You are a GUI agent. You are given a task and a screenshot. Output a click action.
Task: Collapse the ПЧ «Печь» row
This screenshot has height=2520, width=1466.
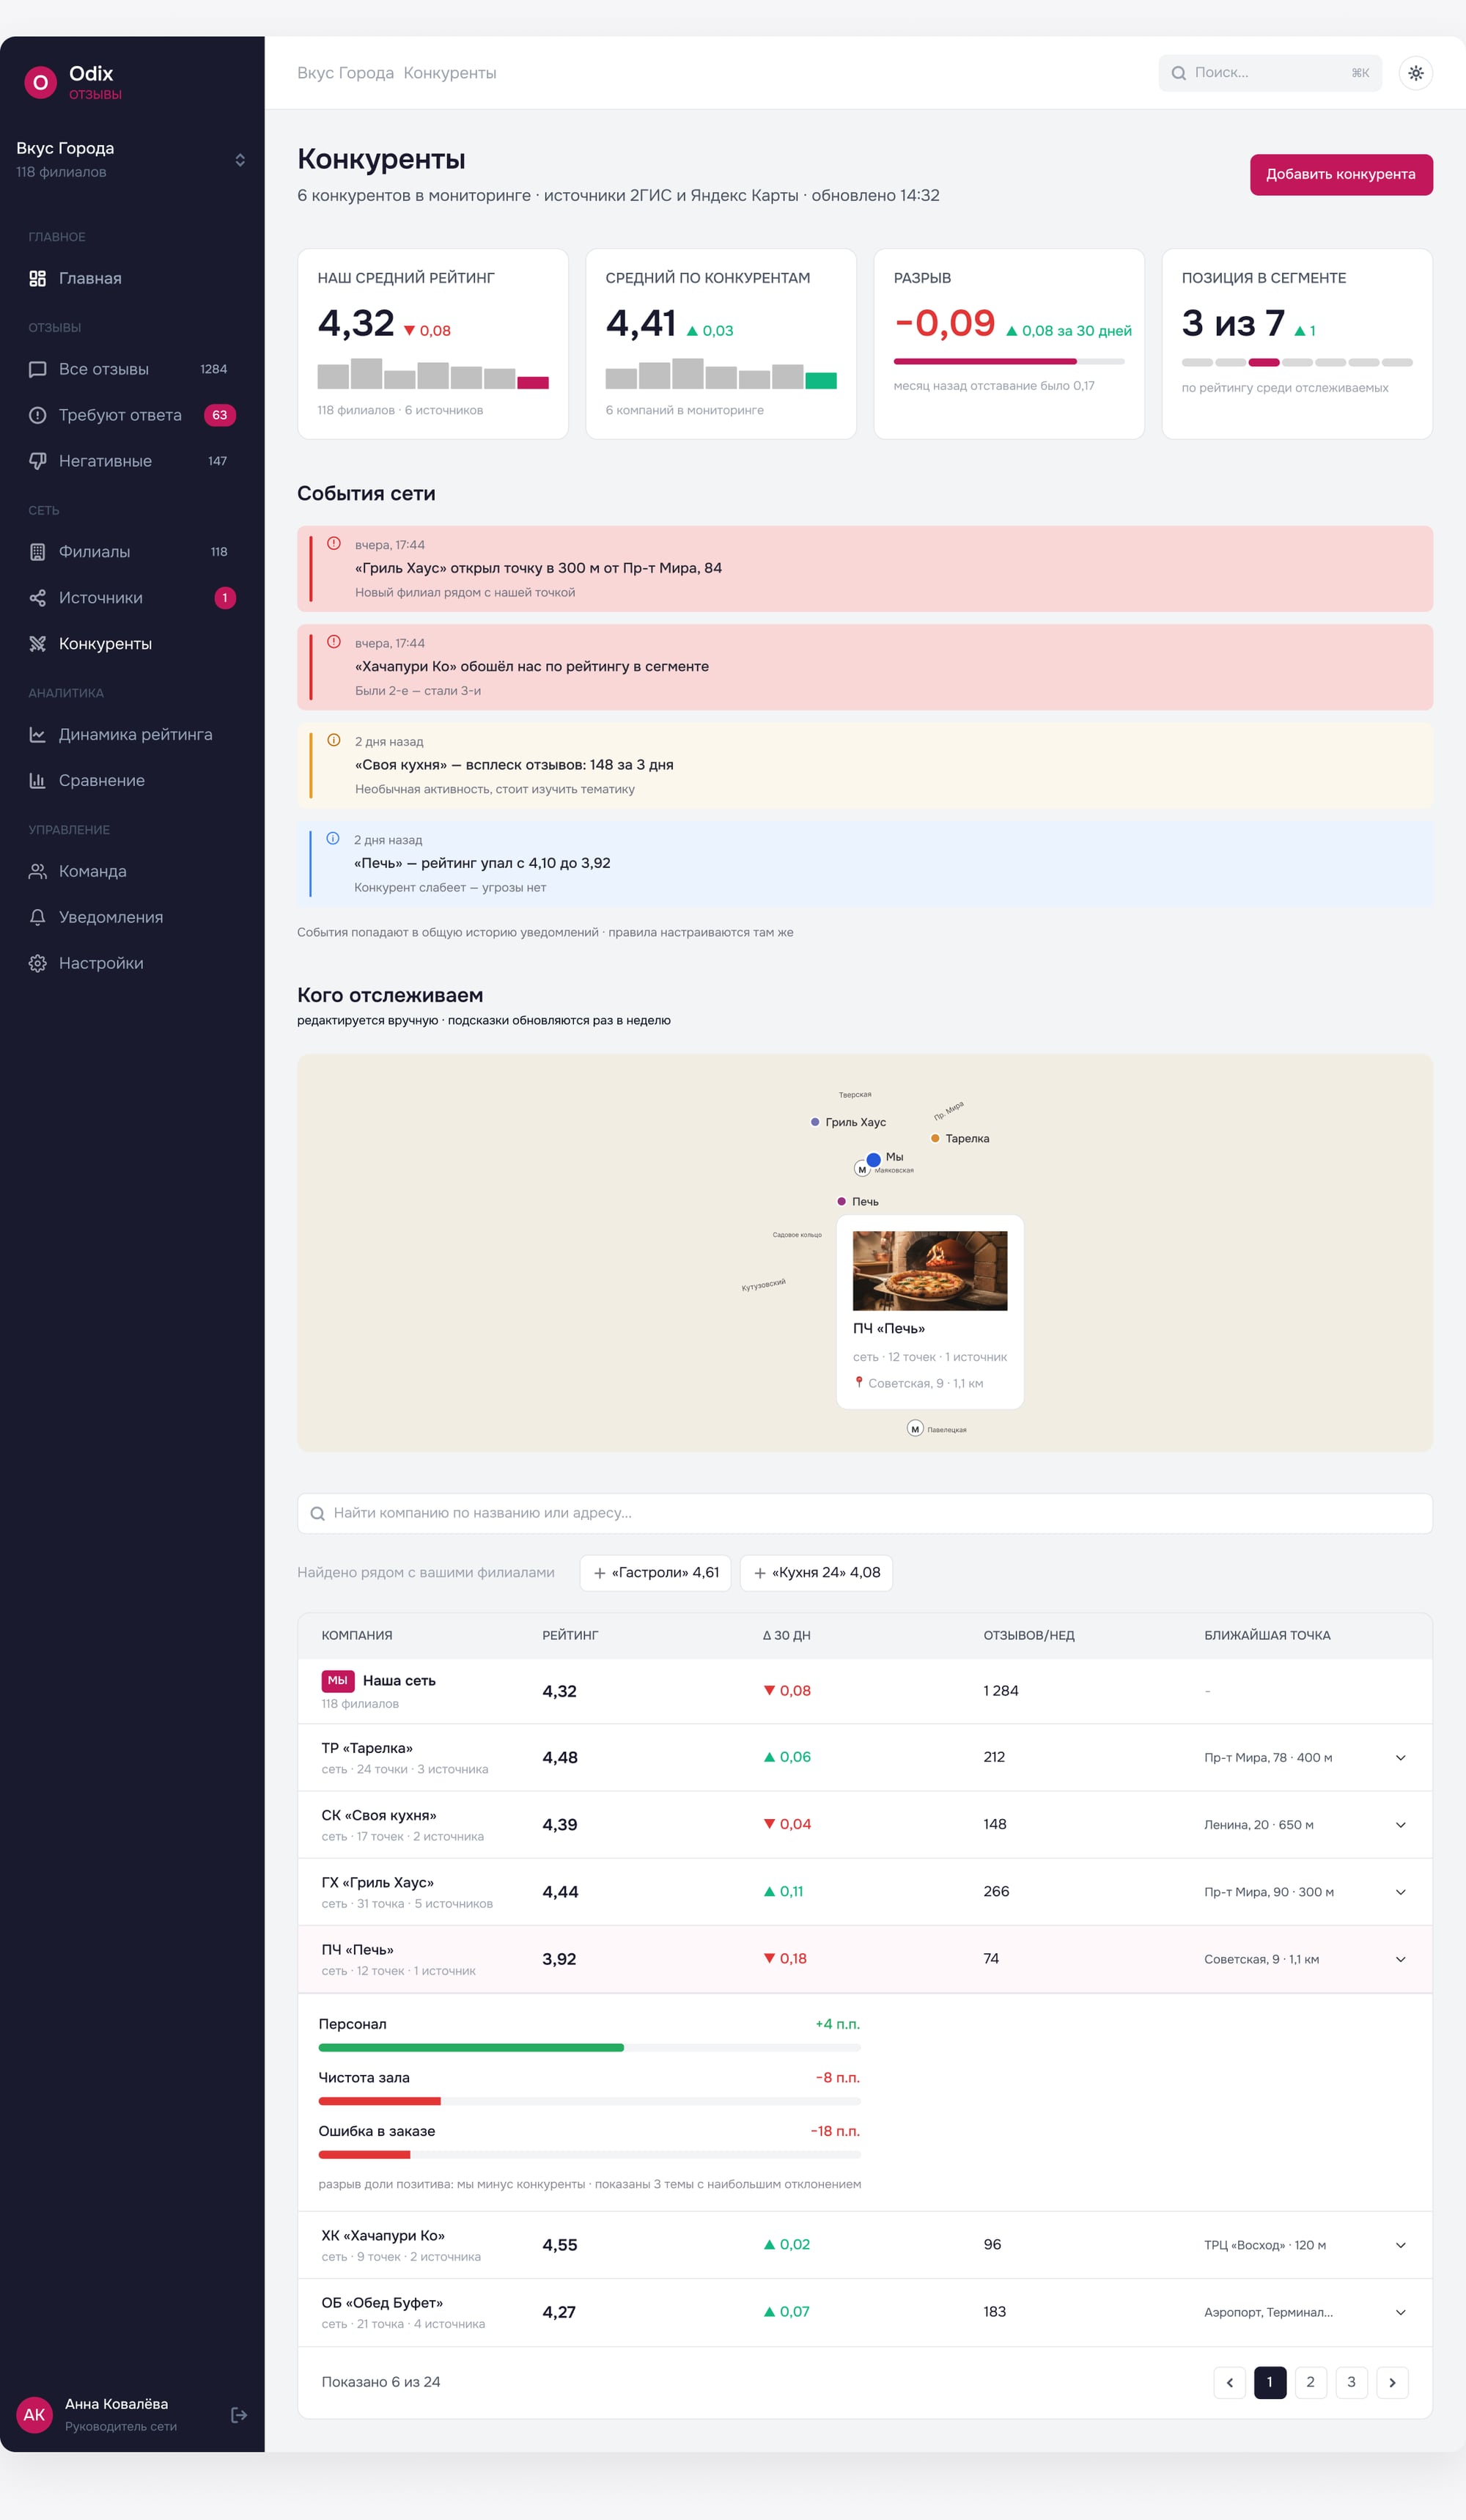click(1400, 1959)
